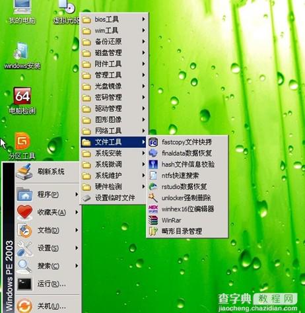Open the 分区工具 desktop icon
Screen dimensions: 305x313
[22, 146]
